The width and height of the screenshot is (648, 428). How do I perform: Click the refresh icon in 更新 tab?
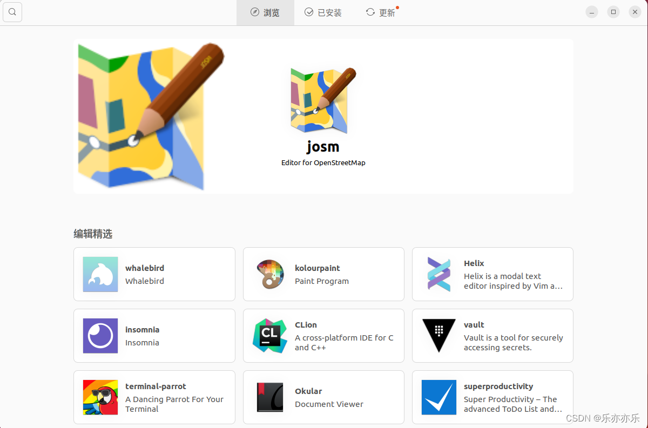(370, 12)
